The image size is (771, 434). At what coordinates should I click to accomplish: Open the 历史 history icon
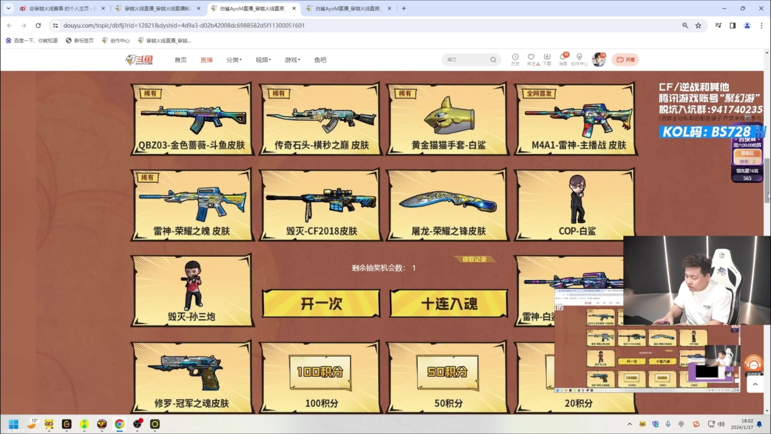coord(515,59)
